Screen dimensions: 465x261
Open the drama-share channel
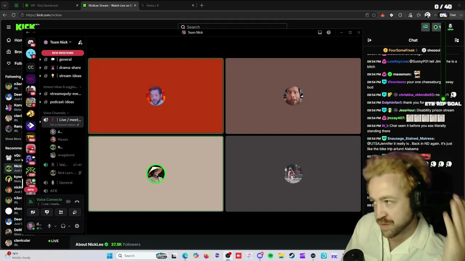pos(62,67)
